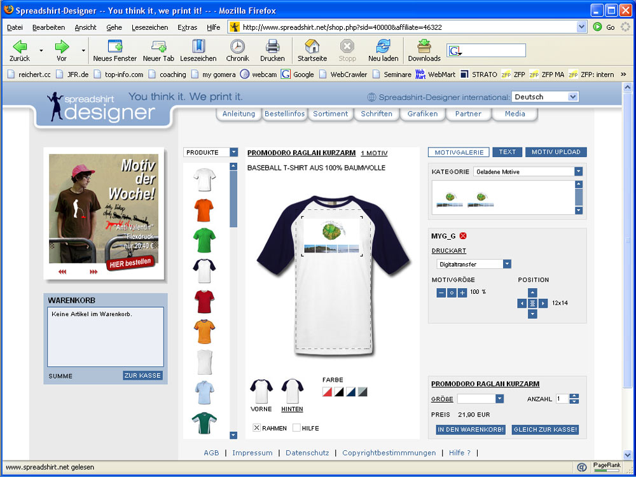Click the GLEICH ZUR KASSE! button

pyautogui.click(x=545, y=429)
